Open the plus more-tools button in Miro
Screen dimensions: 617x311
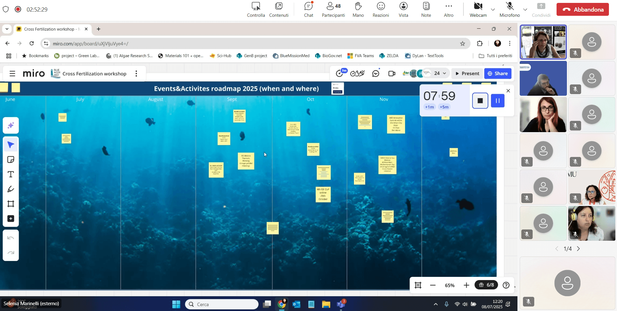(11, 219)
